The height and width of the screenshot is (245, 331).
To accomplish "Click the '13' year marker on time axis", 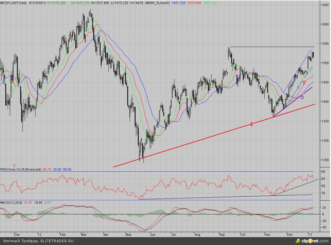I will point(311,235).
